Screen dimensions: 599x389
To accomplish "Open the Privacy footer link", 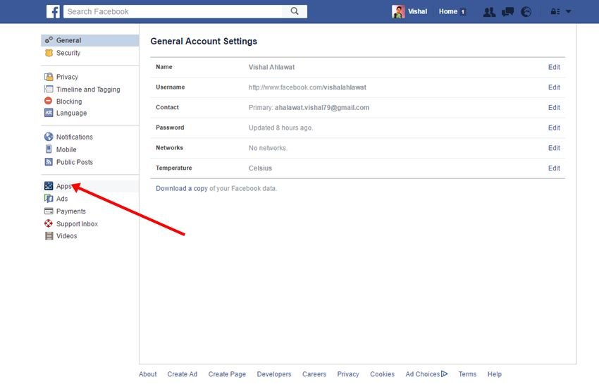I will pyautogui.click(x=348, y=374).
